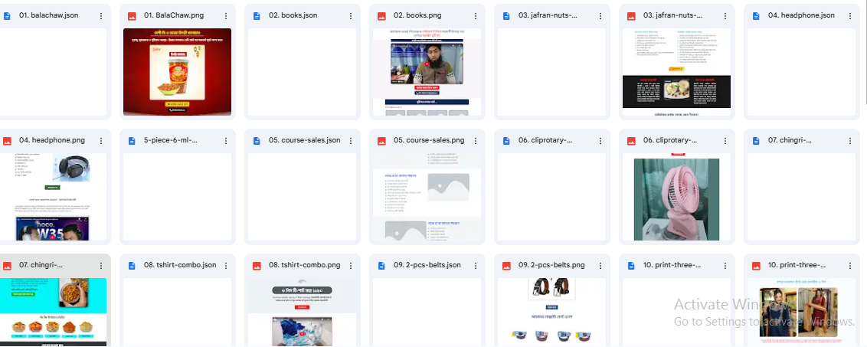This screenshot has width=867, height=347.
Task: Open more actions for 04. headphone.png
Action: point(100,141)
